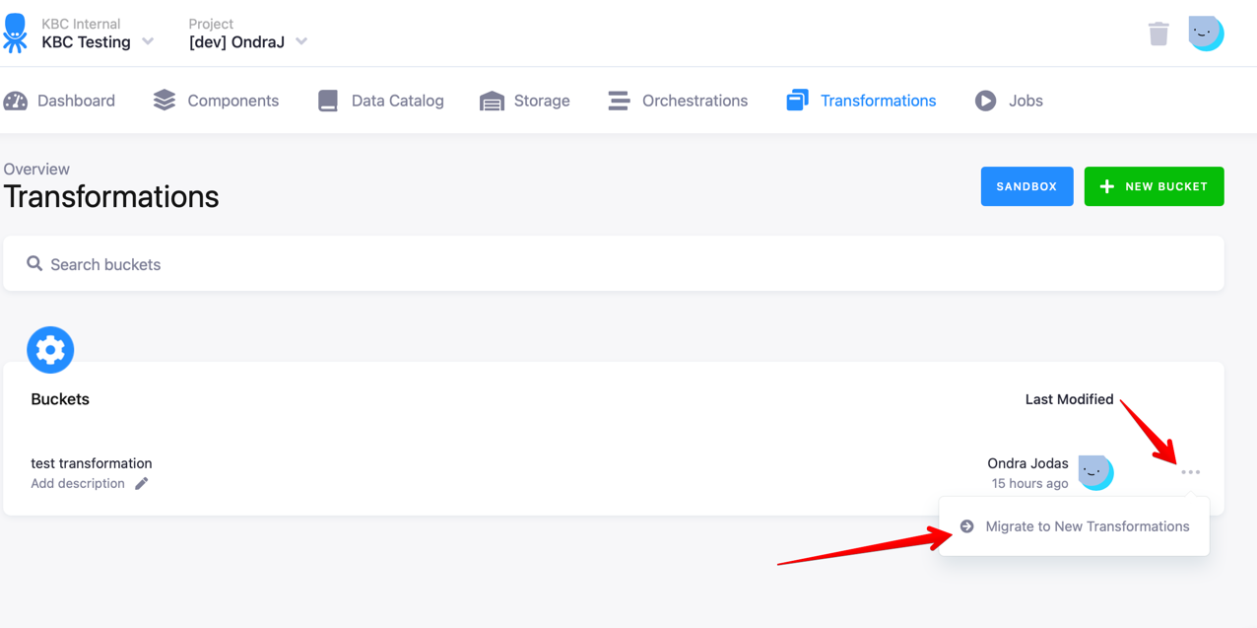Click the Keboola octopus logo
This screenshot has width=1257, height=628.
click(15, 33)
